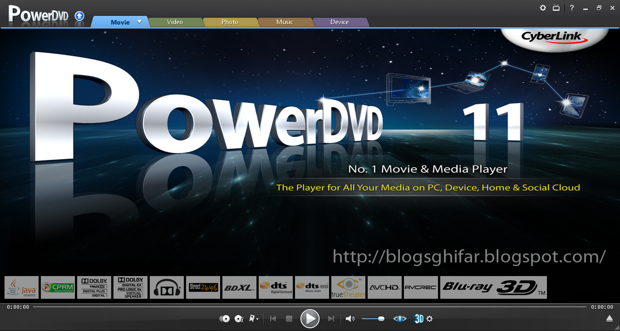The width and height of the screenshot is (620, 331).
Task: Toggle mute with the speaker icon
Action: (x=349, y=319)
